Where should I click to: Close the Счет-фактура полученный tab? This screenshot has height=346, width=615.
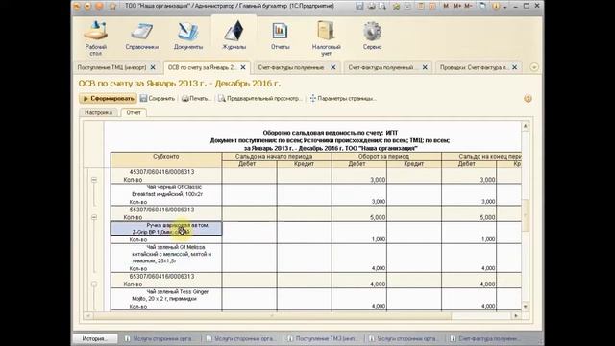[425, 67]
